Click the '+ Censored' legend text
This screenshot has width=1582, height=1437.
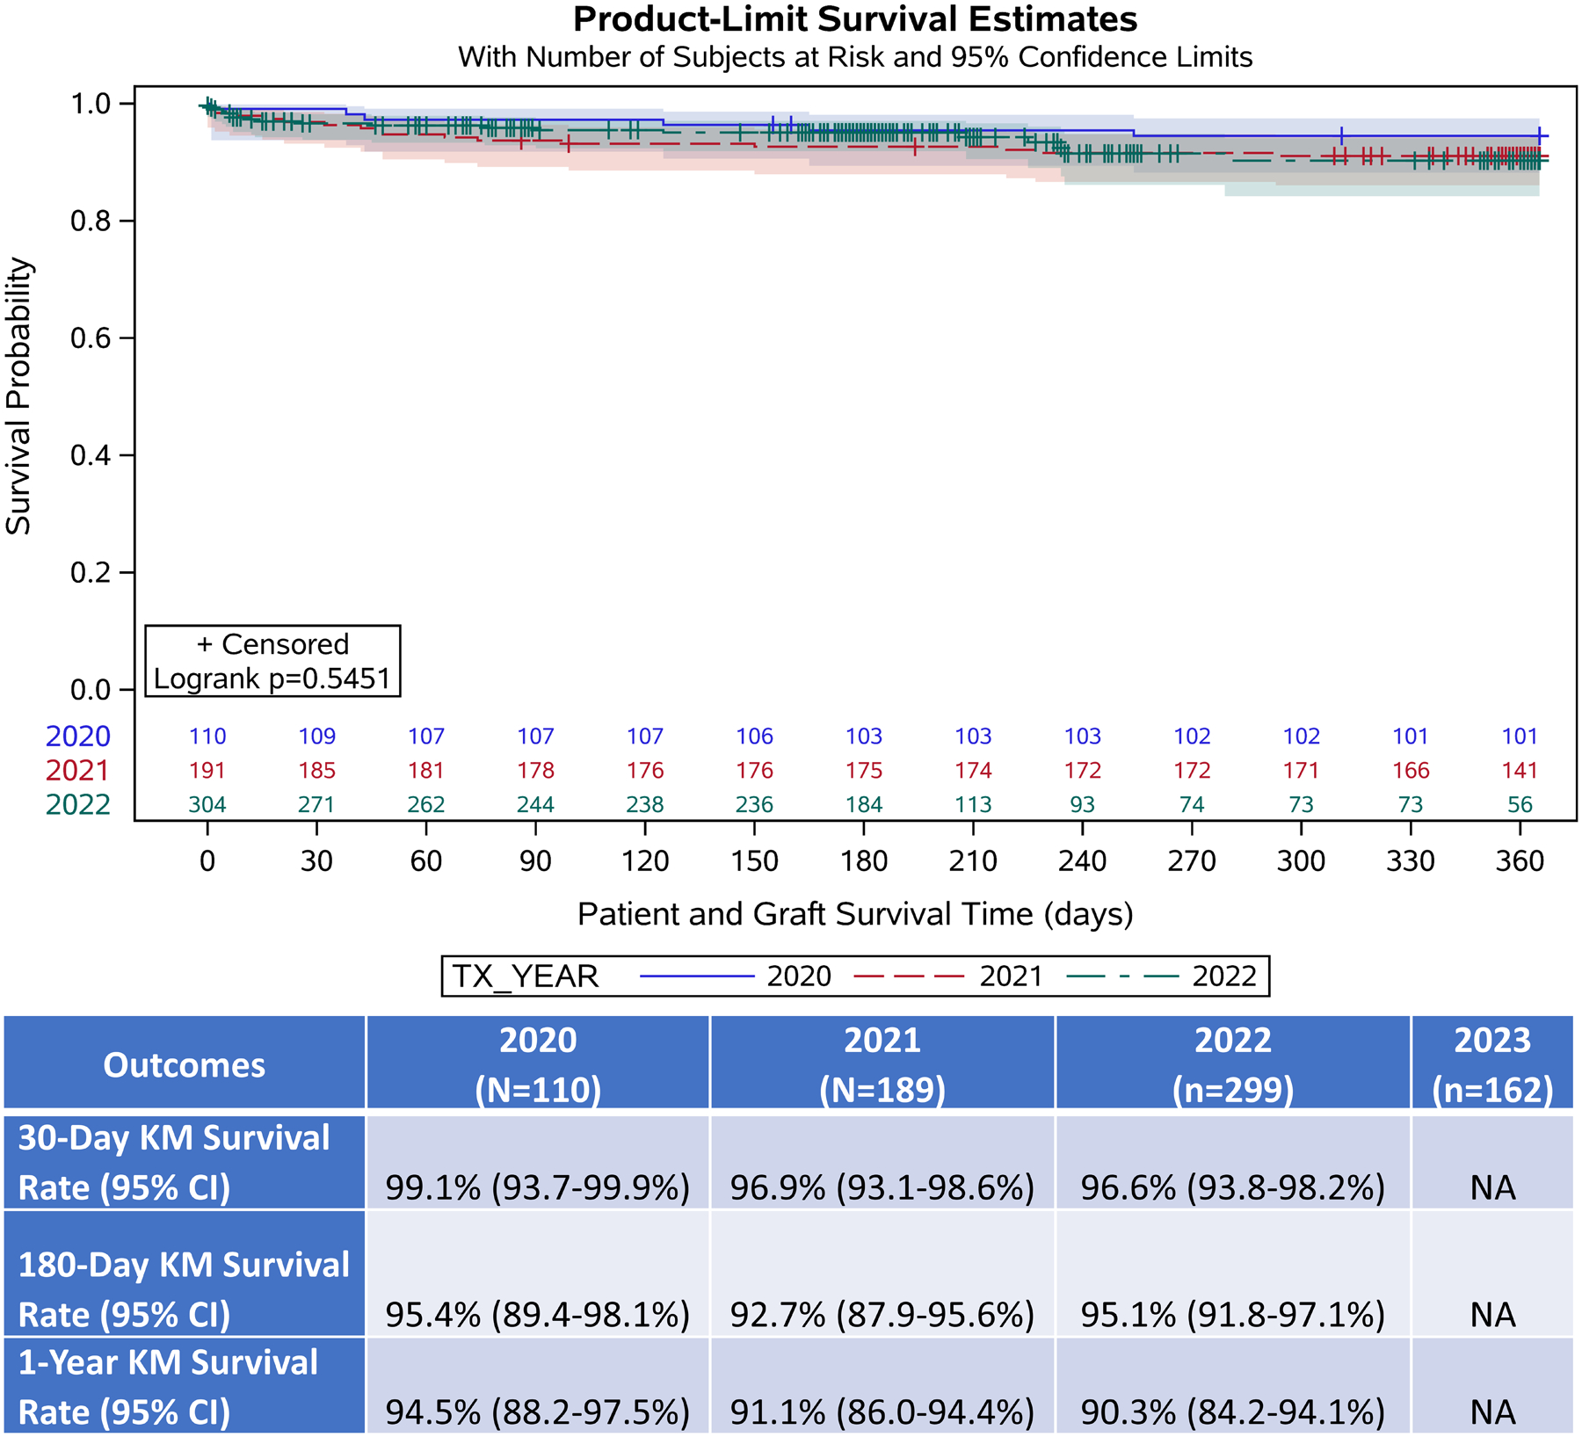coord(272,644)
